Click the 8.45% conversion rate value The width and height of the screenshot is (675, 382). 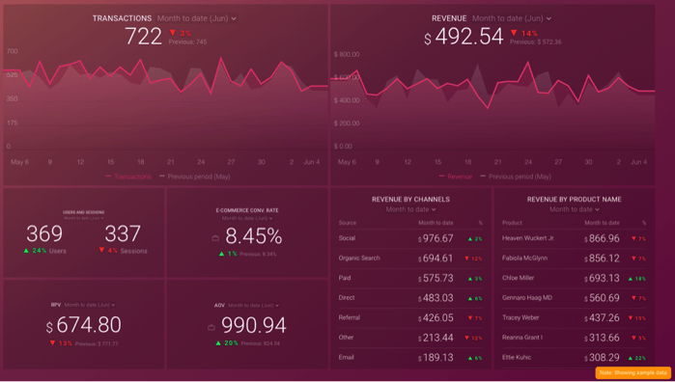[x=254, y=236]
